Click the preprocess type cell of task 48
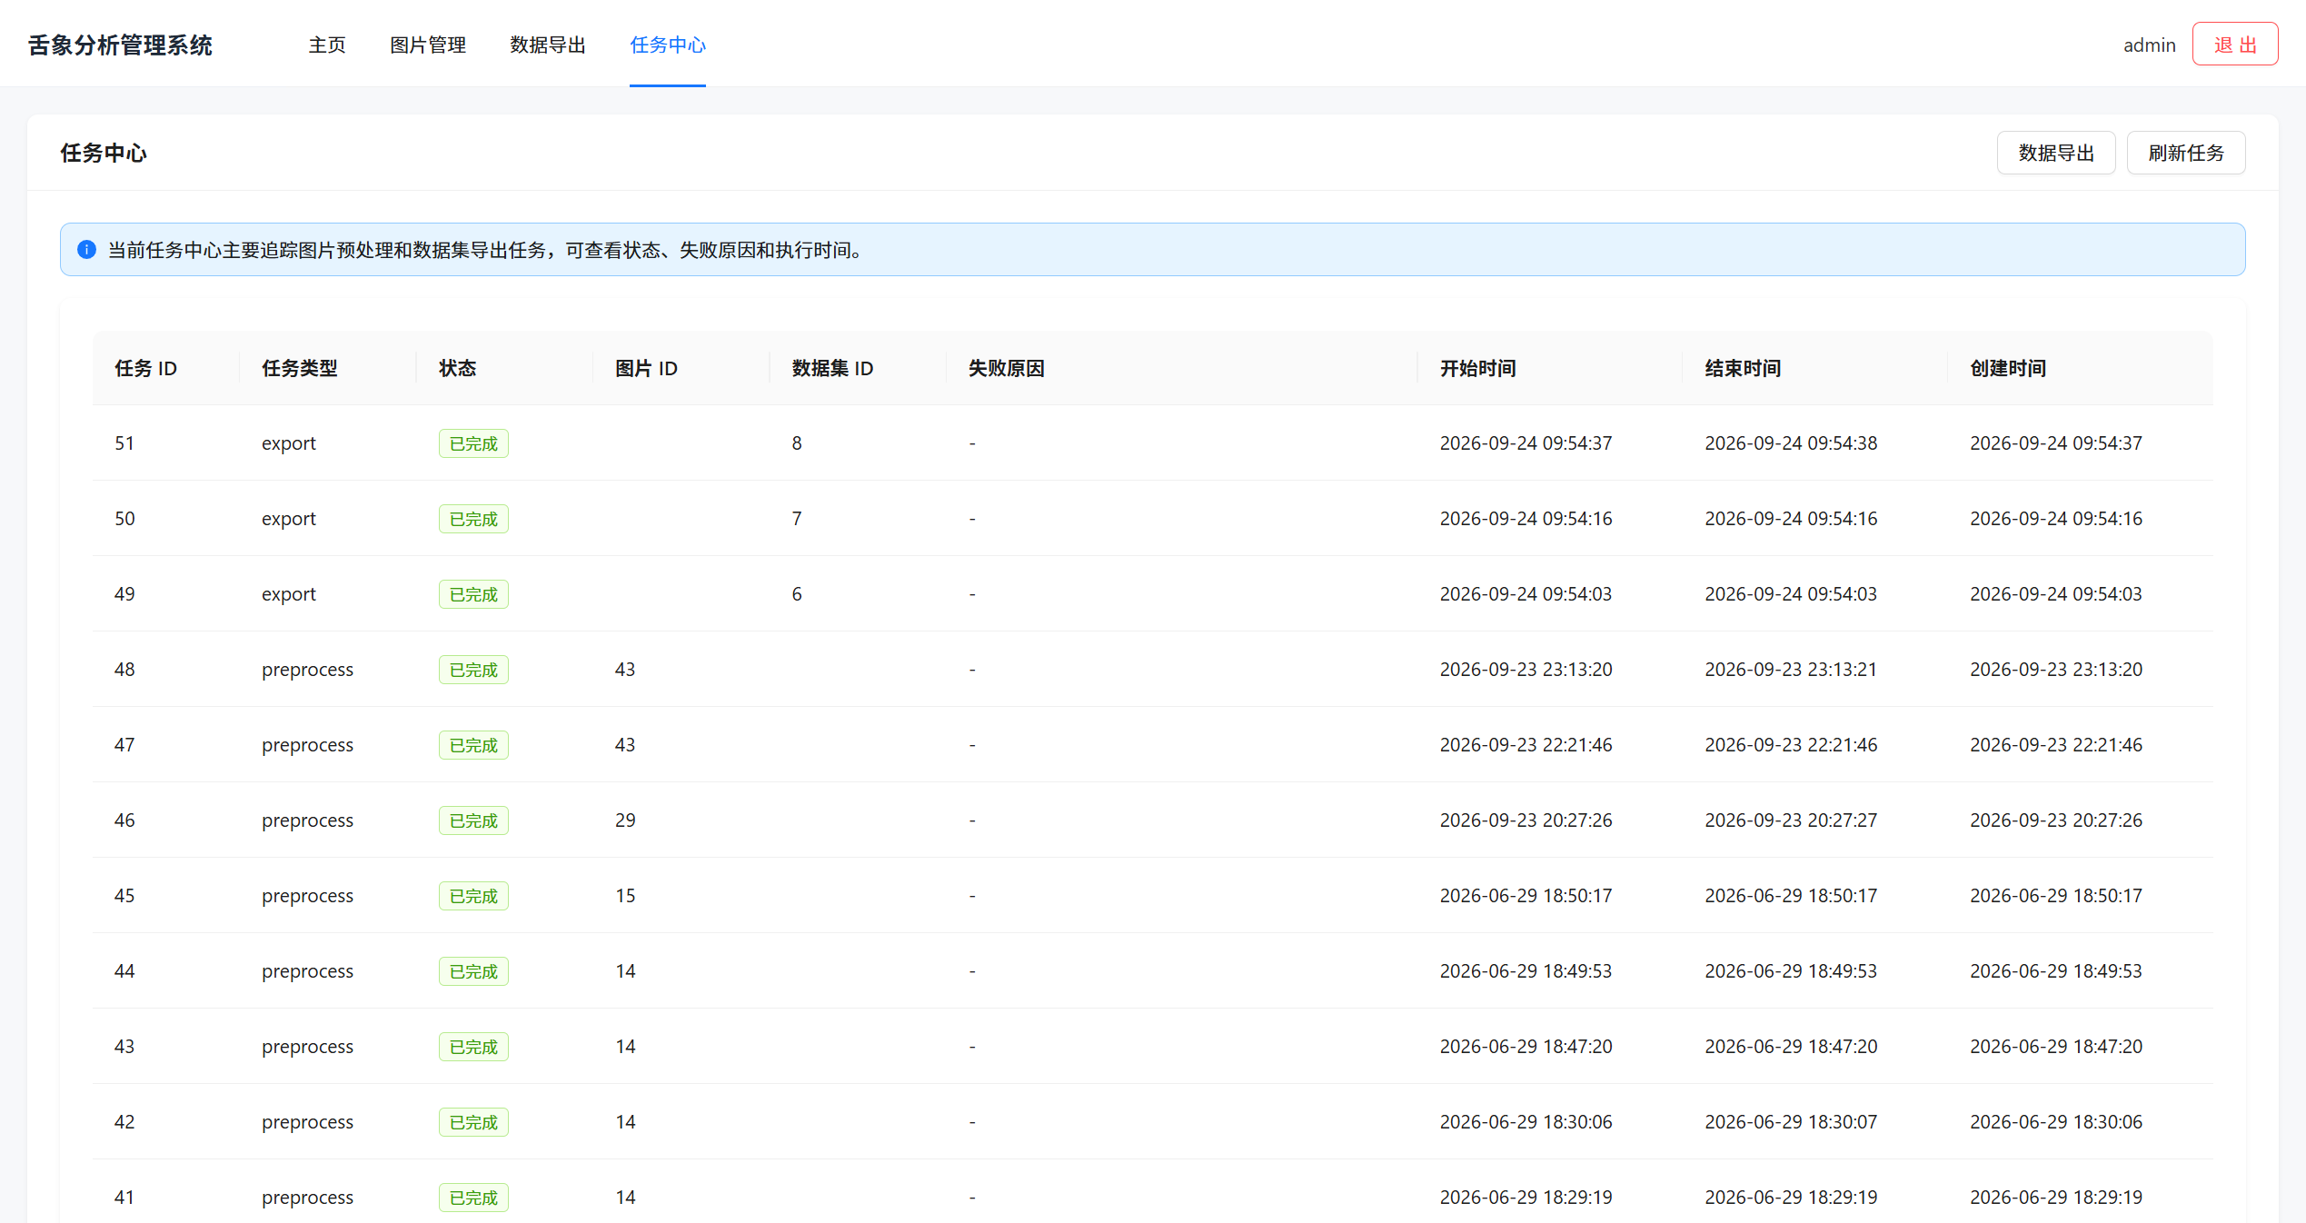The width and height of the screenshot is (2306, 1223). pyautogui.click(x=307, y=670)
